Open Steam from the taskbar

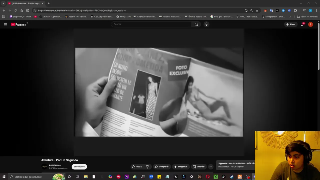[231, 177]
